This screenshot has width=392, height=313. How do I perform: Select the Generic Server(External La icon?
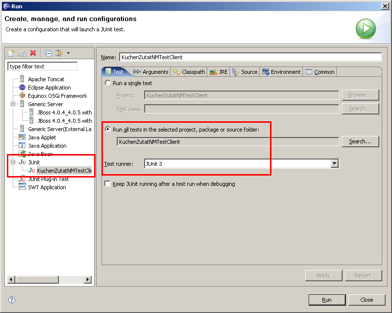click(22, 129)
